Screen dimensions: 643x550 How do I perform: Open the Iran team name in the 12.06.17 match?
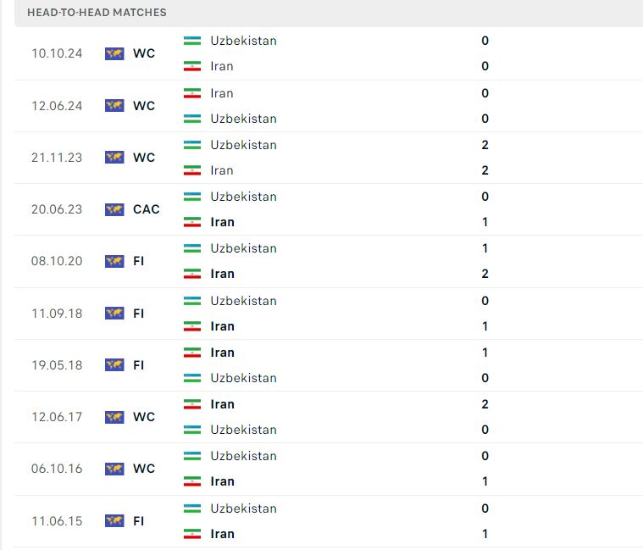222,404
